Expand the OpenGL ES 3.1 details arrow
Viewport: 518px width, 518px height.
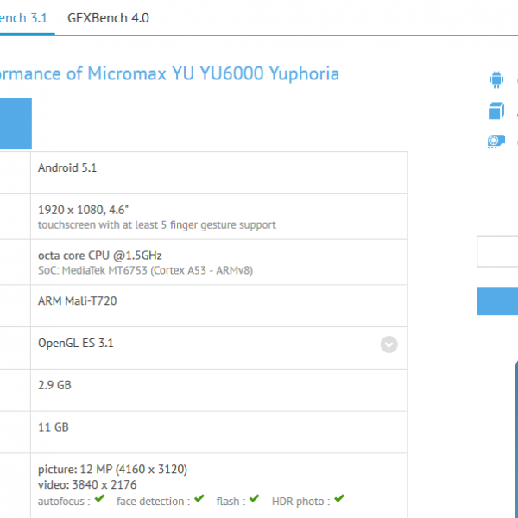(x=389, y=344)
